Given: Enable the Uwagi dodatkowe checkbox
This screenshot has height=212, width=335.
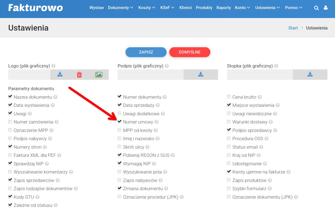Looking at the screenshot, I should (120, 113).
